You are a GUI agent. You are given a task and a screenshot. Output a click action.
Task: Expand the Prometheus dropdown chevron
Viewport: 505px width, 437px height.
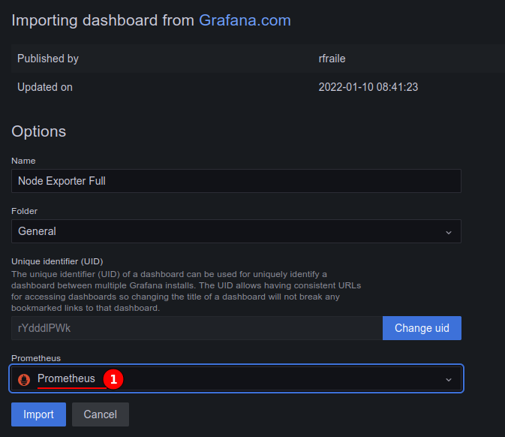[x=449, y=379]
